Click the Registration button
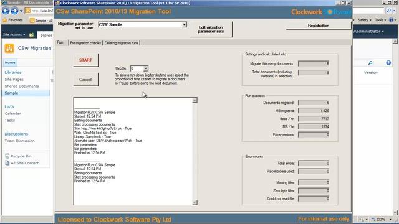This screenshot has height=224, width=399. (x=319, y=26)
